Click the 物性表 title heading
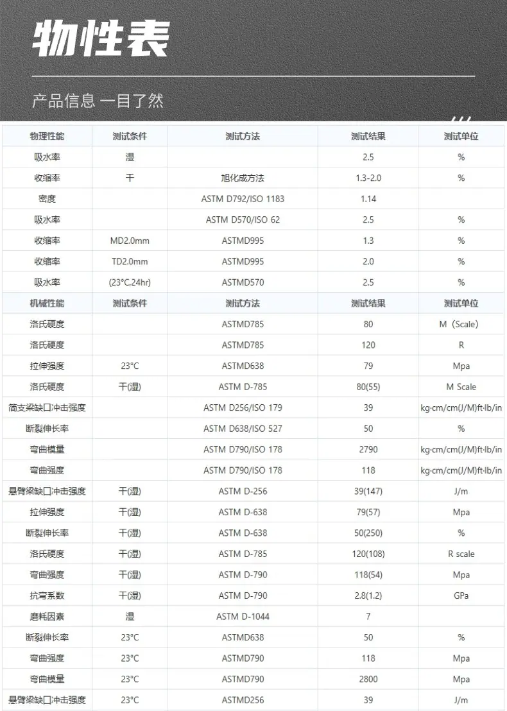The image size is (507, 711). pyautogui.click(x=101, y=39)
